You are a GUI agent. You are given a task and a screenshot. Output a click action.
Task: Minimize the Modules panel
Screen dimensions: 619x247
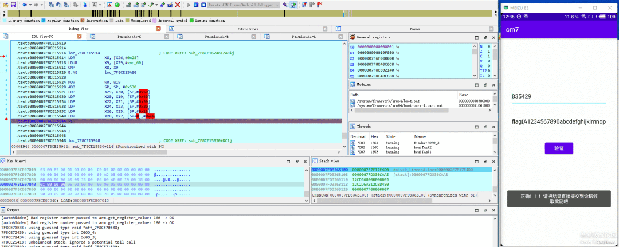coord(477,84)
